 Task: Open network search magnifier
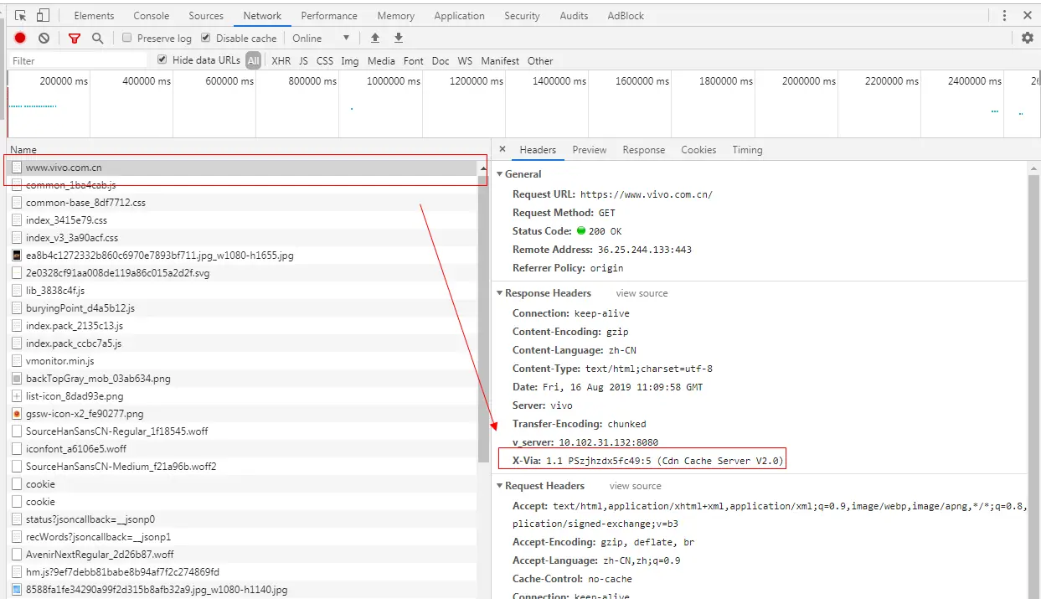pyautogui.click(x=98, y=38)
